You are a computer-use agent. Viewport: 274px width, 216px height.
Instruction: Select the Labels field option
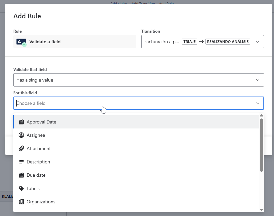(33, 188)
